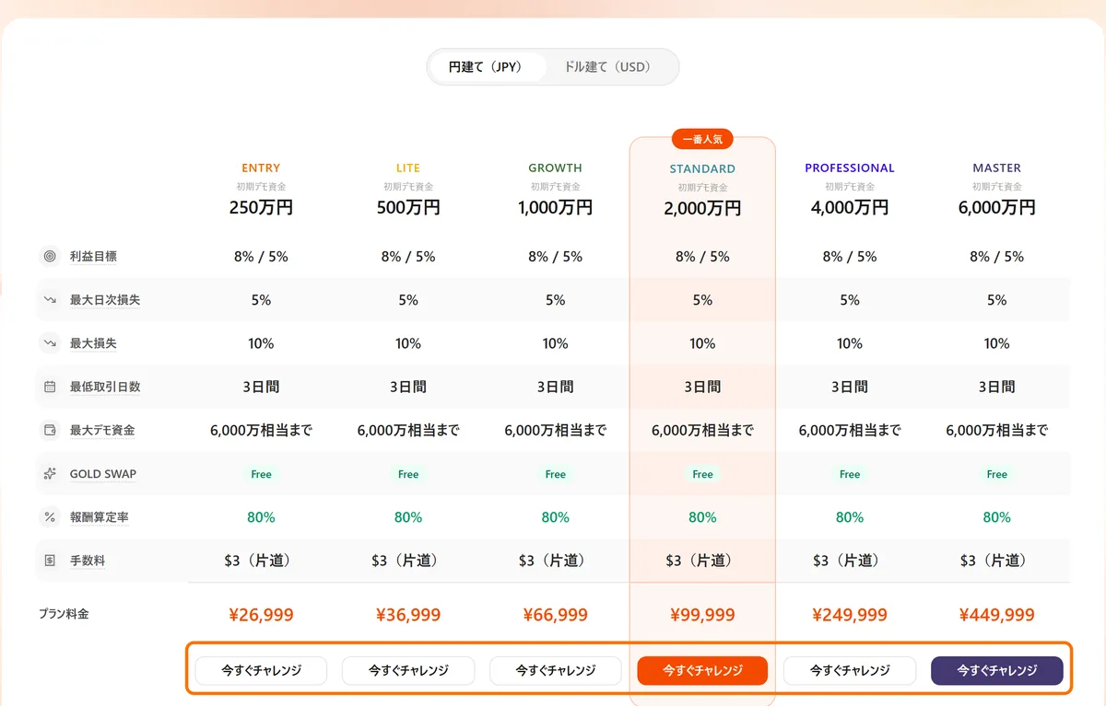Click the 最大日次損失 row label
Image resolution: width=1106 pixels, height=706 pixels.
tap(105, 300)
